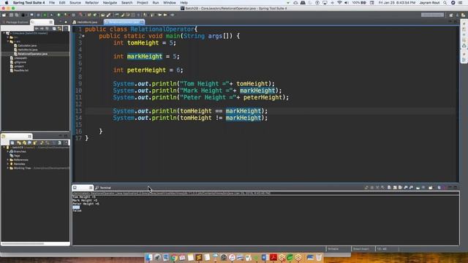Open Adobe Acrobat from the Dock
The image size is (468, 263).
coord(273,257)
